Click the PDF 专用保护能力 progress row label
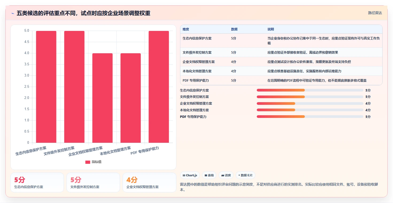This screenshot has height=203, width=393. click(193, 117)
